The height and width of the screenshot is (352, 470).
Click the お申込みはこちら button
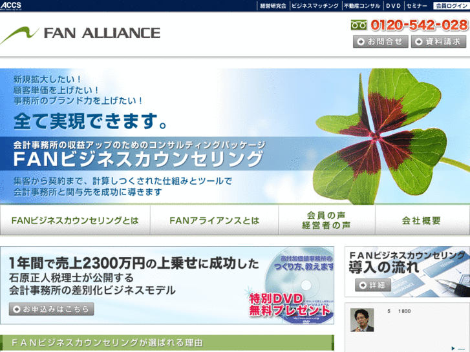click(x=52, y=309)
